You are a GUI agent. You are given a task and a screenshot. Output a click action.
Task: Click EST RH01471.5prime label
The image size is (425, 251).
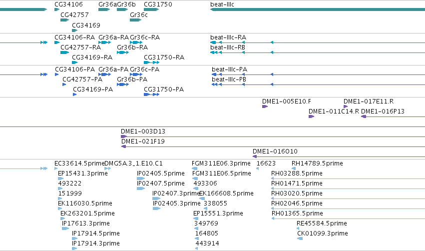(297, 183)
